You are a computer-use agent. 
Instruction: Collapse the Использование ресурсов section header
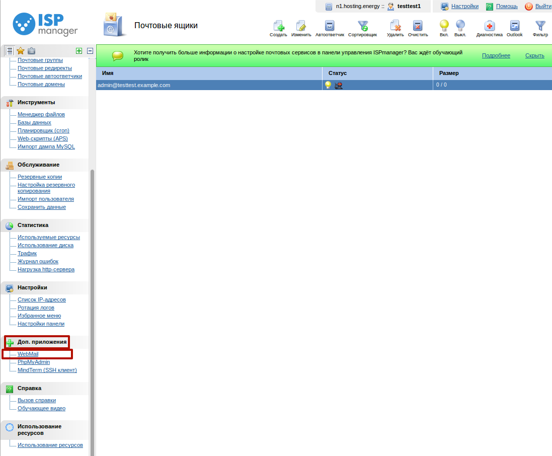coord(45,430)
